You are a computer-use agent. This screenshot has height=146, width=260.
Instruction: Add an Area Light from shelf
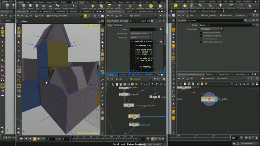(x=110, y=6)
